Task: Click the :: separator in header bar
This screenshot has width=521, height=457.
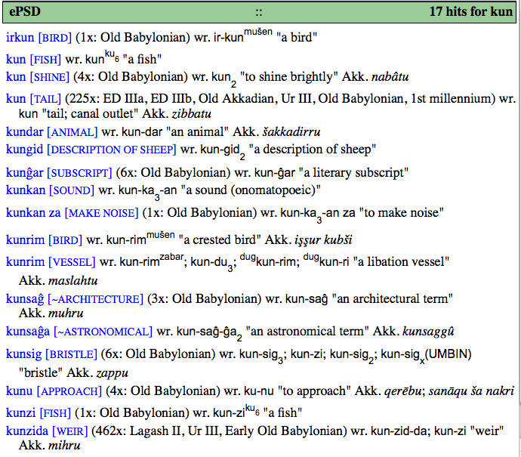Action: tap(259, 12)
